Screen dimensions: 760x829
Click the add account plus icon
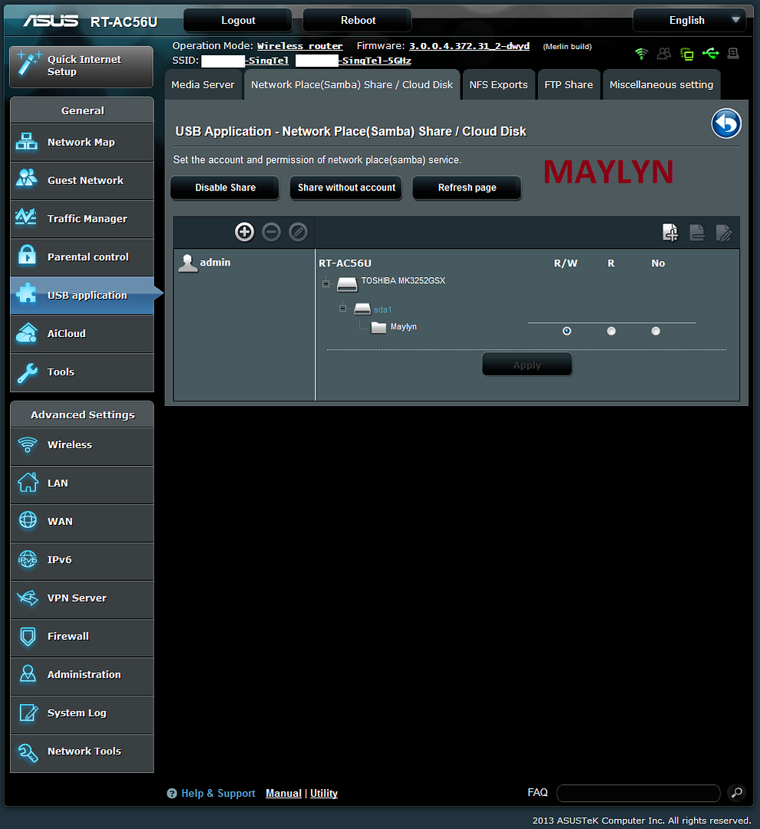click(x=244, y=232)
